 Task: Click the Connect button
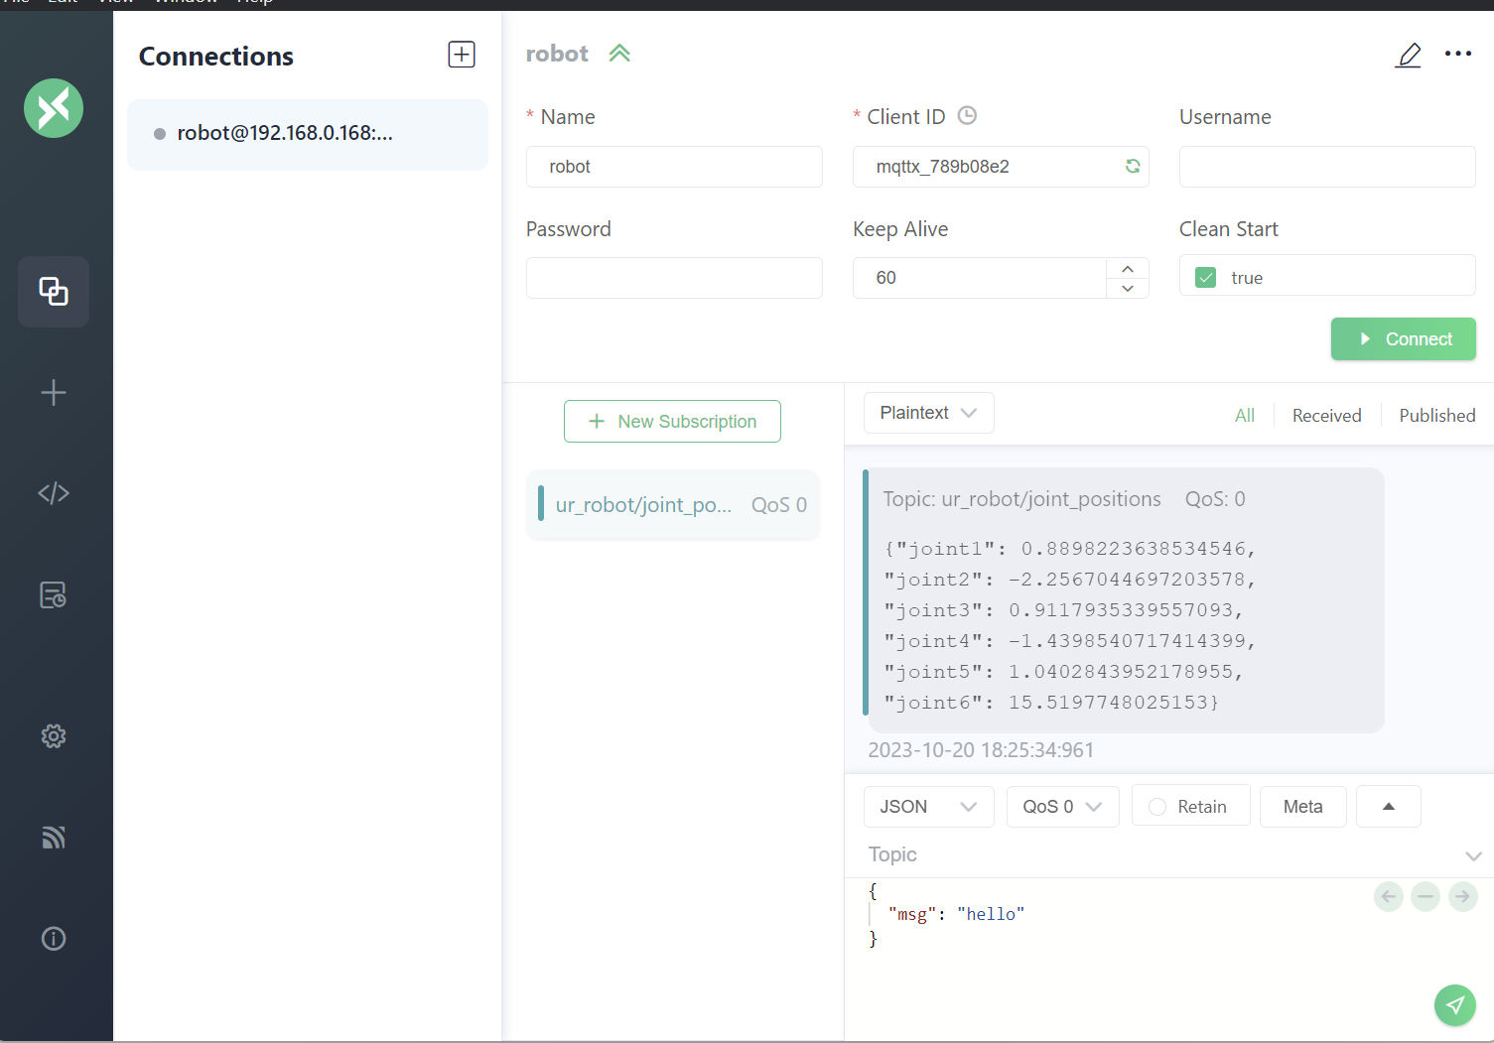coord(1404,339)
